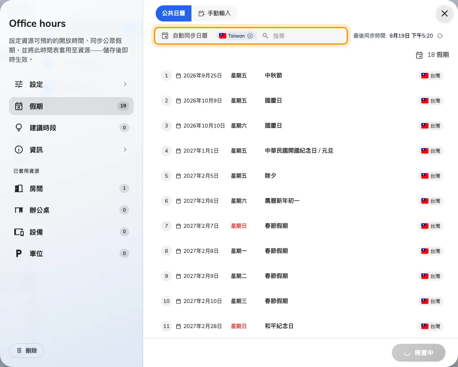
Task: Select 國慶日 on 2026年10月10日
Action: click(x=273, y=126)
